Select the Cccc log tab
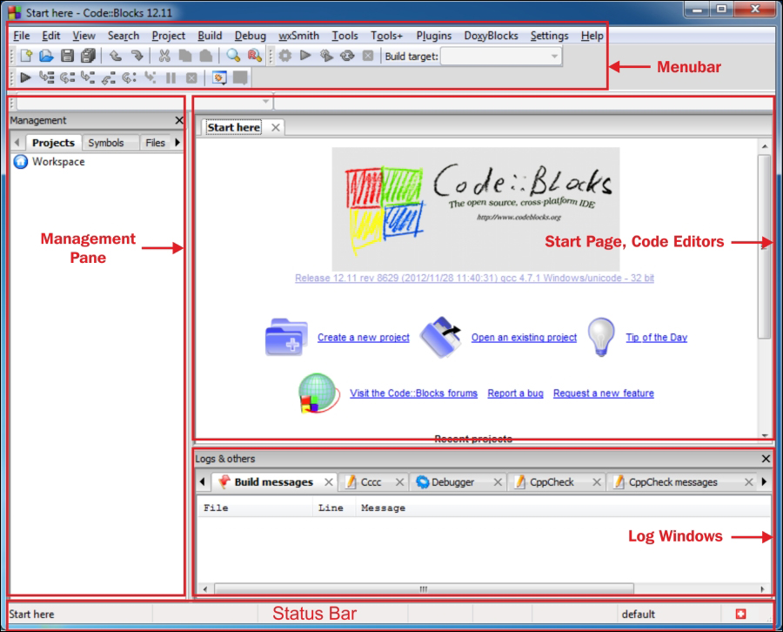This screenshot has width=783, height=632. [371, 482]
